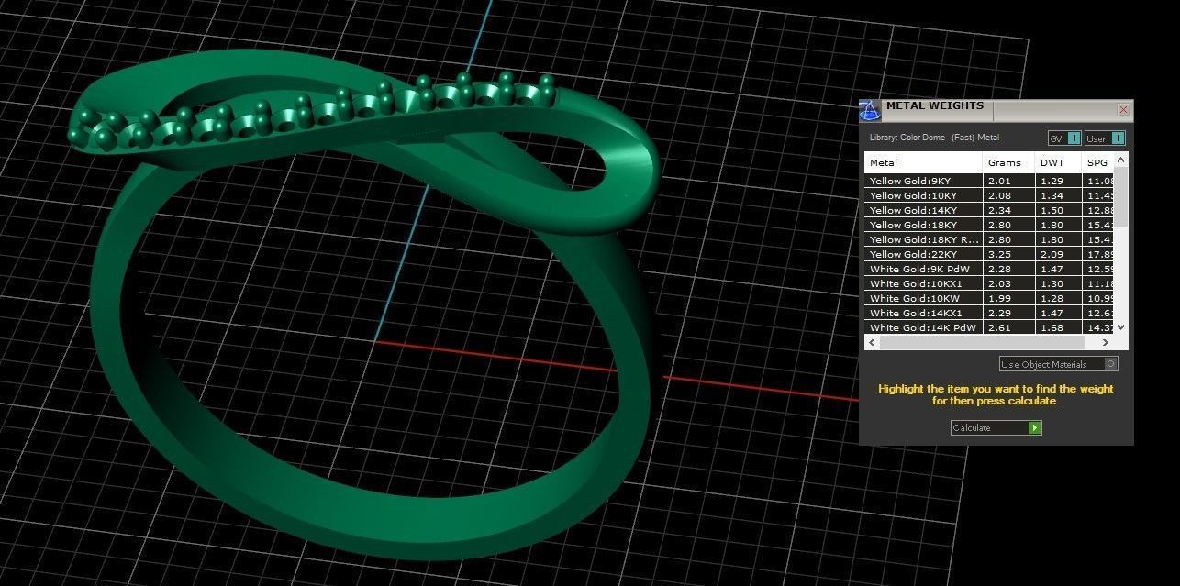The width and height of the screenshot is (1180, 586).
Task: Click the Calculate button
Action: (996, 427)
